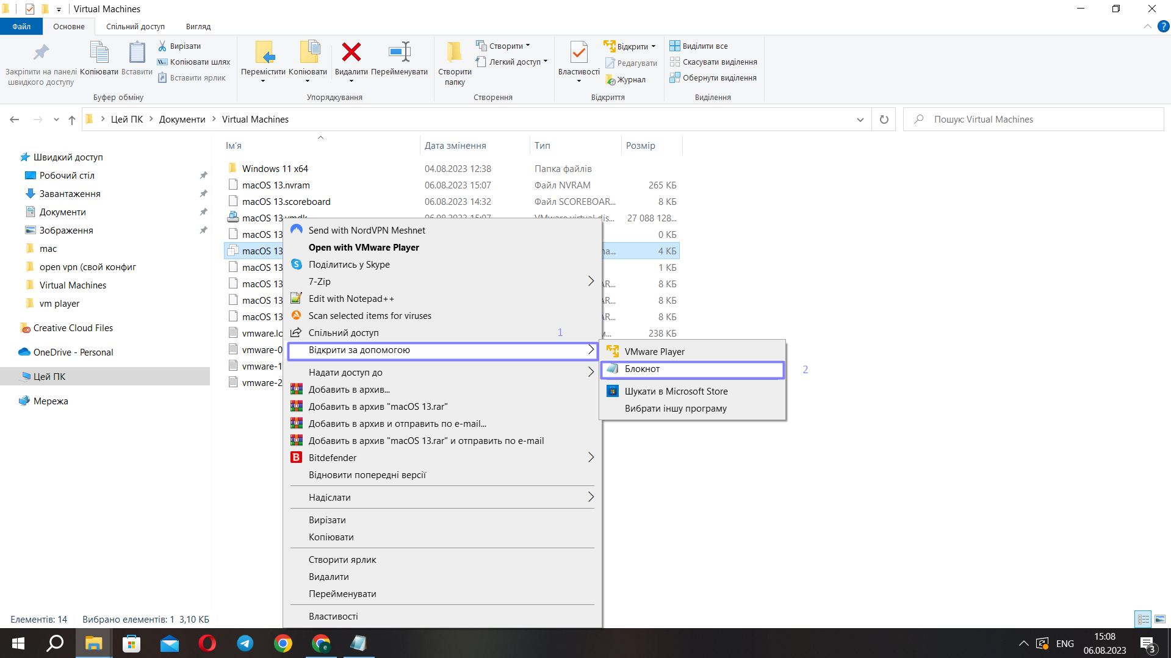1171x658 pixels.
Task: Choose Поділитись у Skype
Action: [442, 264]
